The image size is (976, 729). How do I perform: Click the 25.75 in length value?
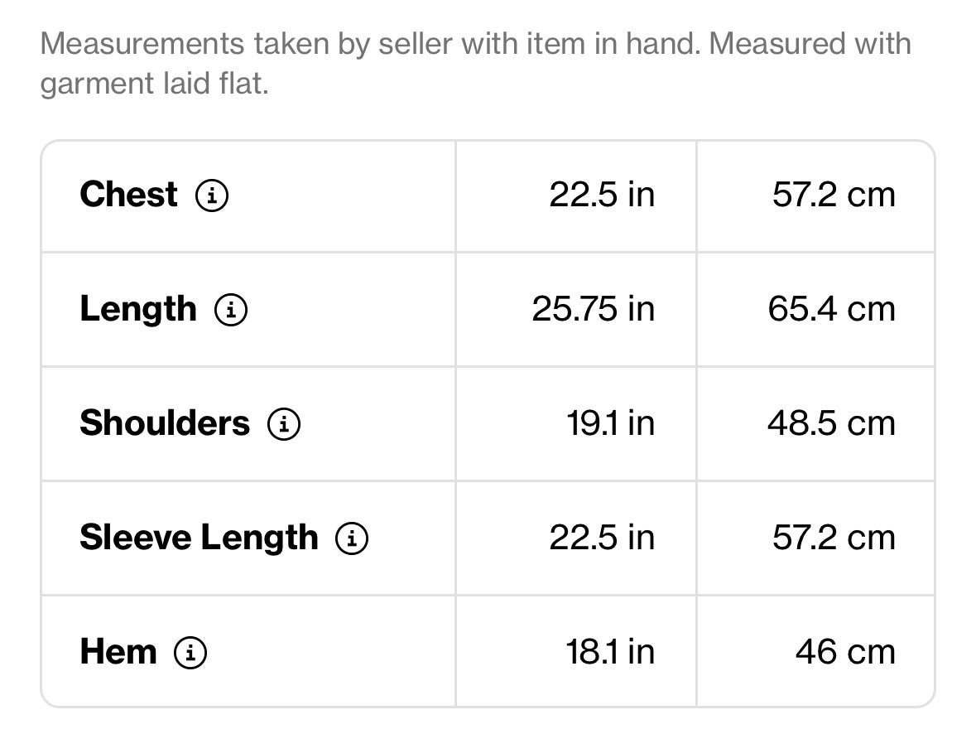click(594, 309)
